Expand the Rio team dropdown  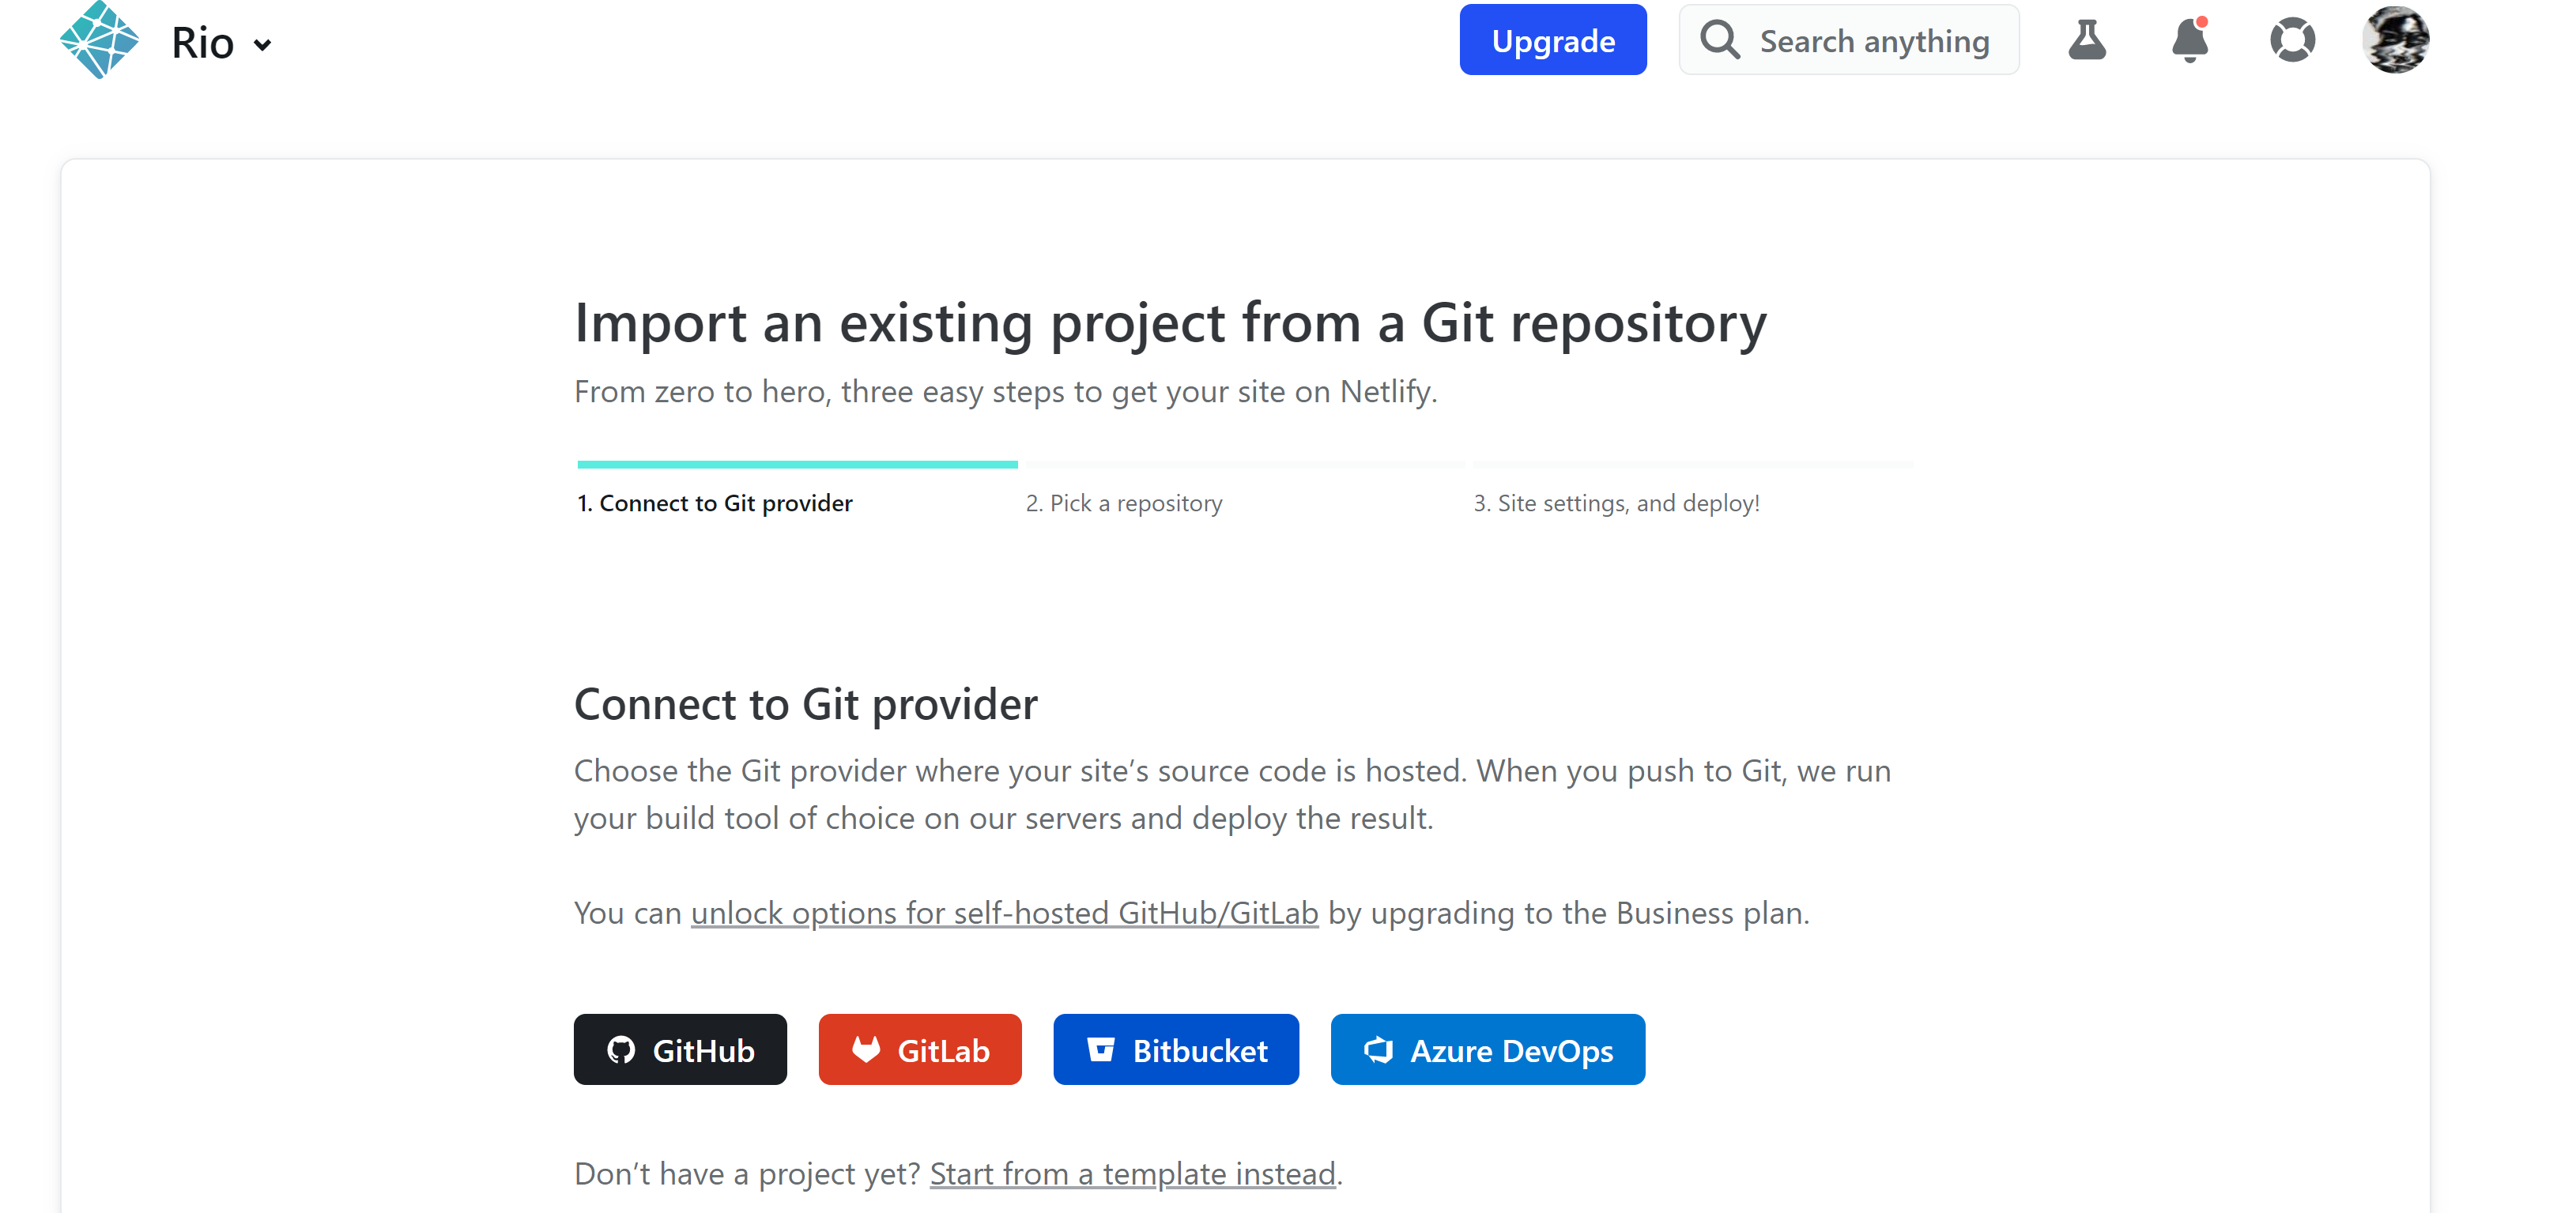tap(221, 43)
